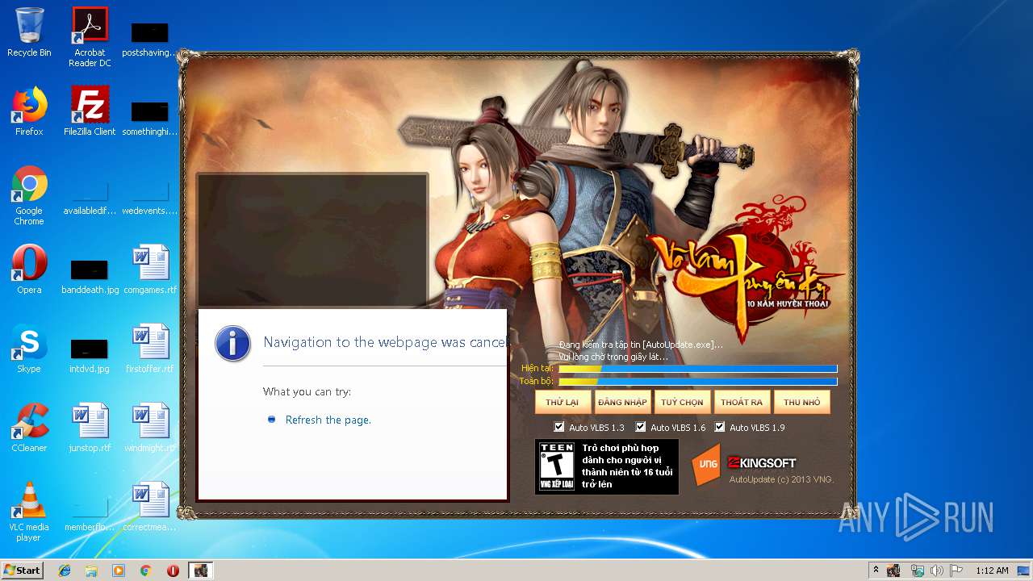Open Google Chrome desktop shortcut
1033x581 pixels.
29,195
